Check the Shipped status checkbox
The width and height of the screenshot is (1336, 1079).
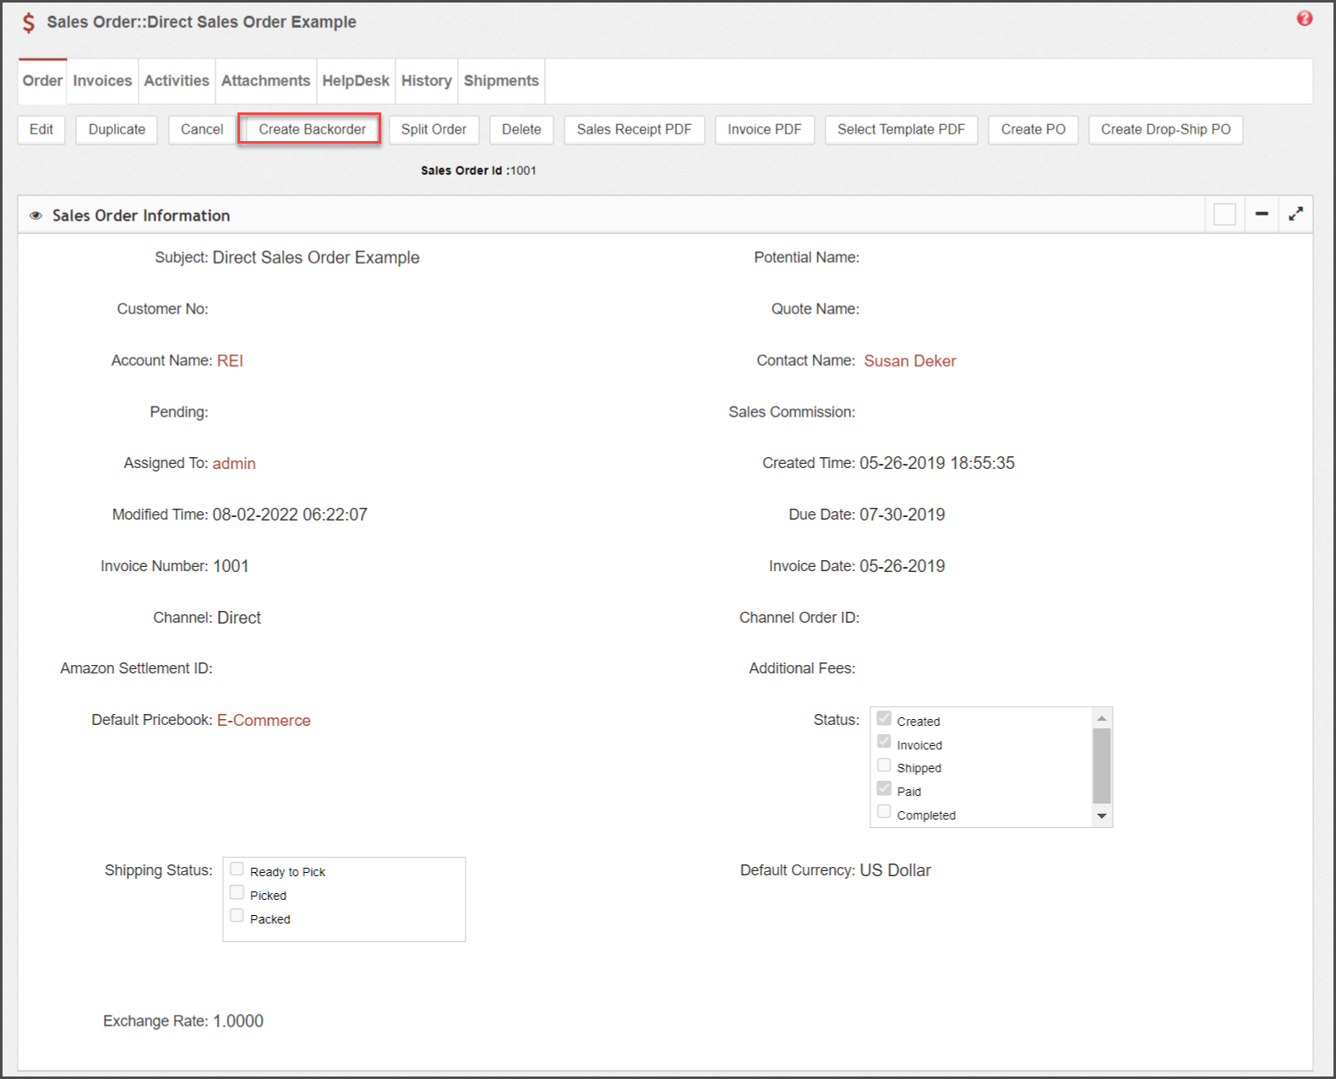884,766
